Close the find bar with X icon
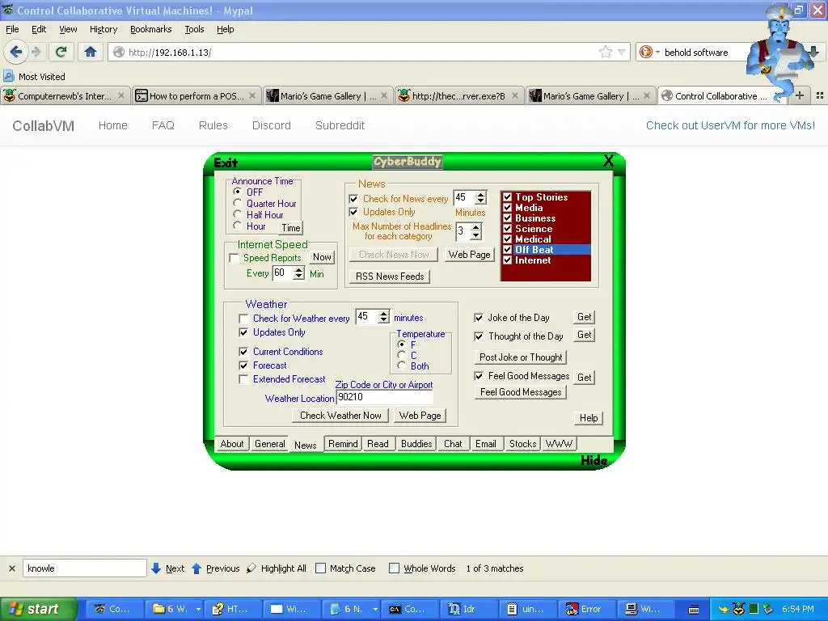Viewport: 828px width, 621px height. coord(11,568)
